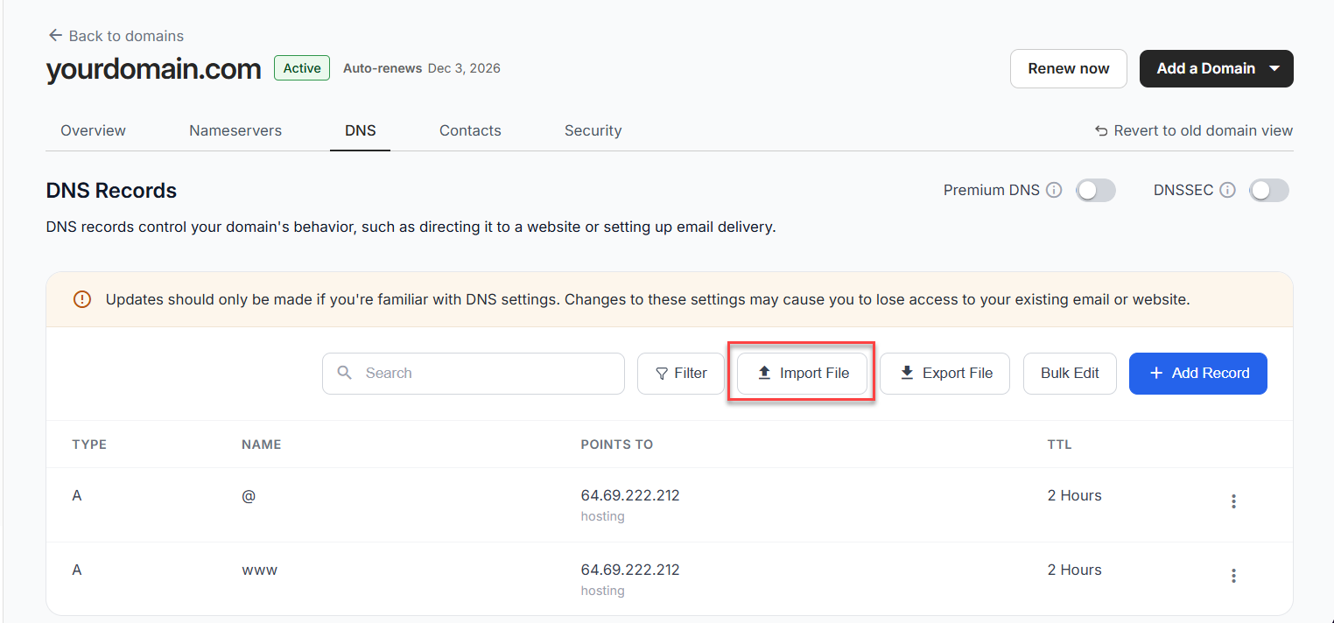Click the DNSSEC info icon

(x=1228, y=190)
